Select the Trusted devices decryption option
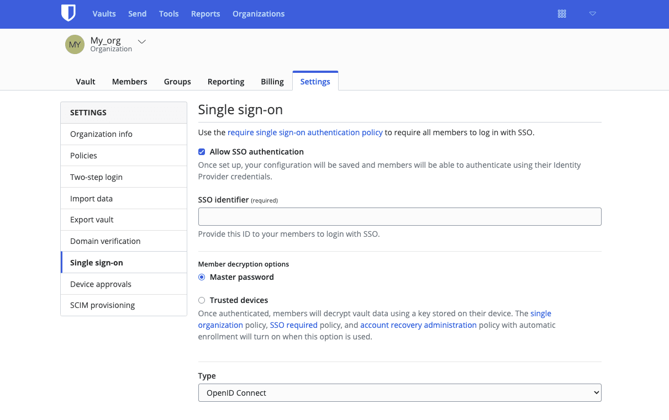Screen dimensions: 669x420 pos(201,300)
